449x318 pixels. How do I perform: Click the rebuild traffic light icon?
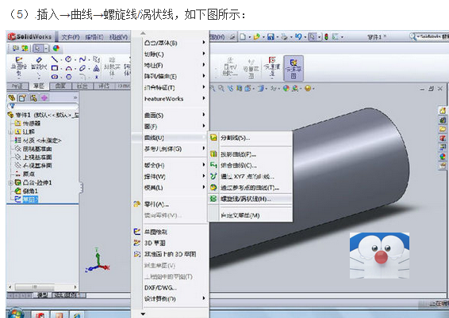327,36
